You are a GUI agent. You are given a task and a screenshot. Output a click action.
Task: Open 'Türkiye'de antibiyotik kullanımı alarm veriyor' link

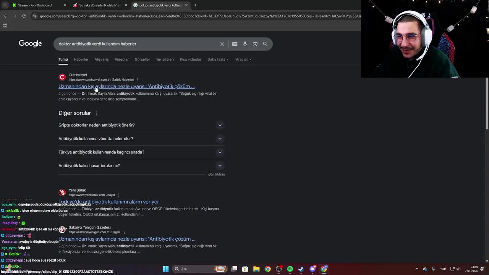pyautogui.click(x=109, y=202)
